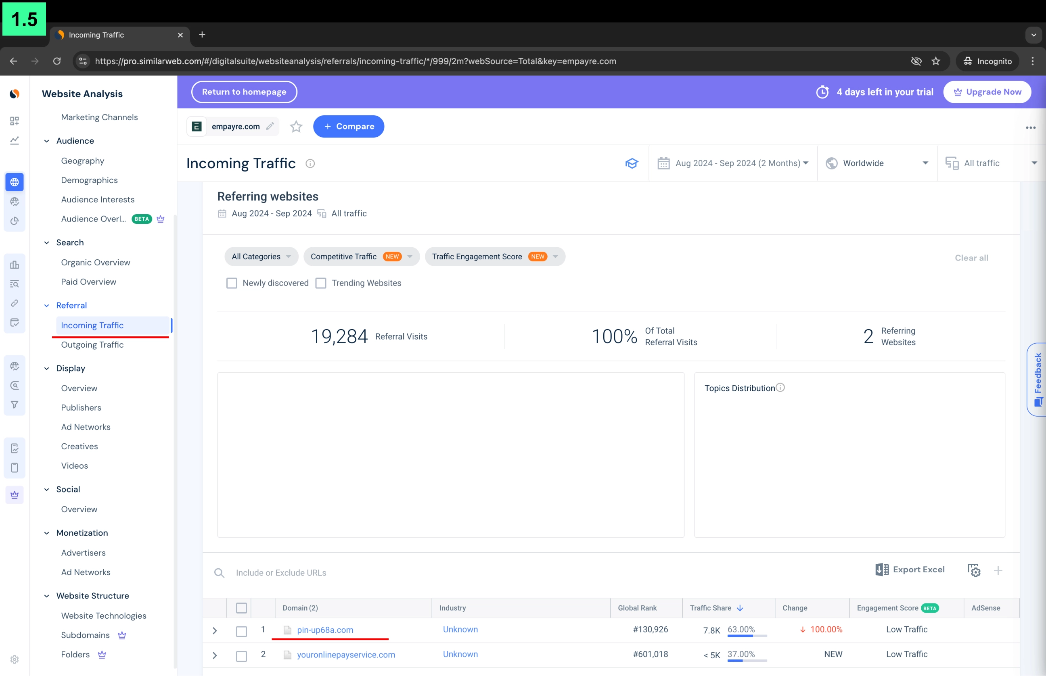Open the youronlinepayservice.com link
This screenshot has height=676, width=1046.
[345, 654]
